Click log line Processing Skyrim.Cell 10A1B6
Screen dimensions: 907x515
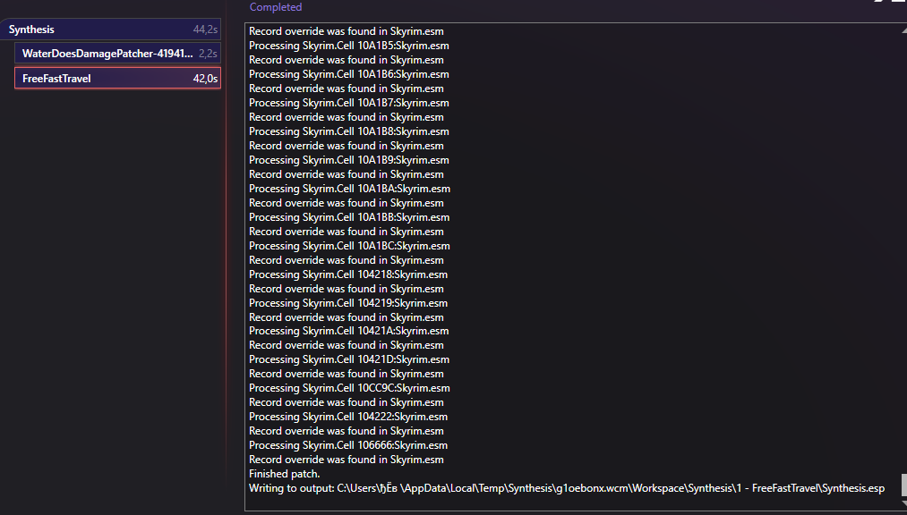349,74
